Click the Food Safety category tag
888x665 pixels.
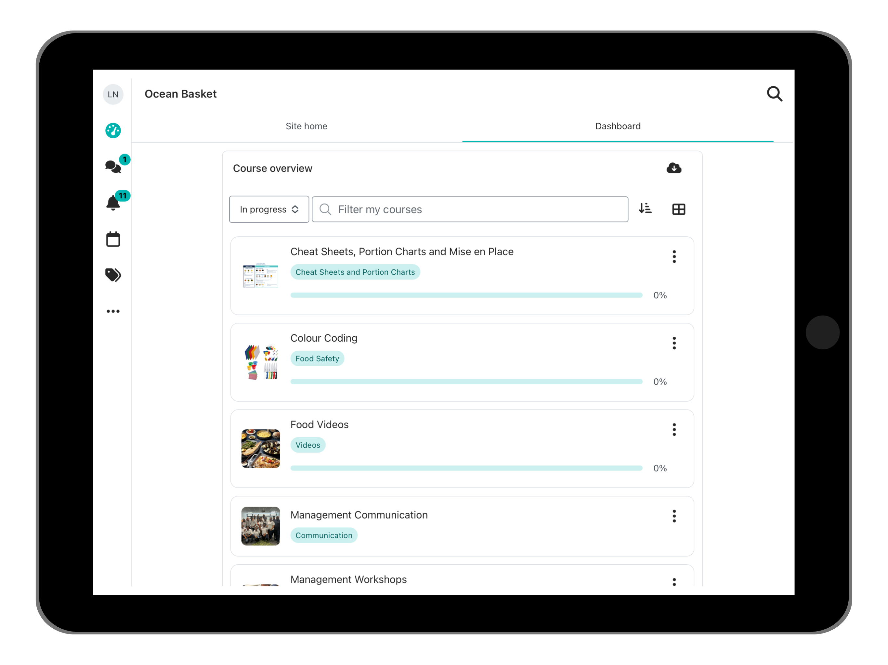point(317,358)
